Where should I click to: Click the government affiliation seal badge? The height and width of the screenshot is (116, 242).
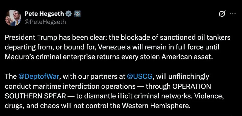tap(77, 14)
